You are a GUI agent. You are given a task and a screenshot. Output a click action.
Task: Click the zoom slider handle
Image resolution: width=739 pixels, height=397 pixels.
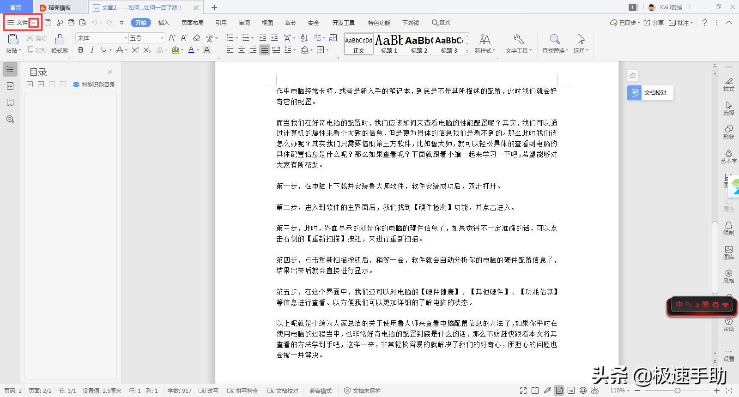pos(677,391)
